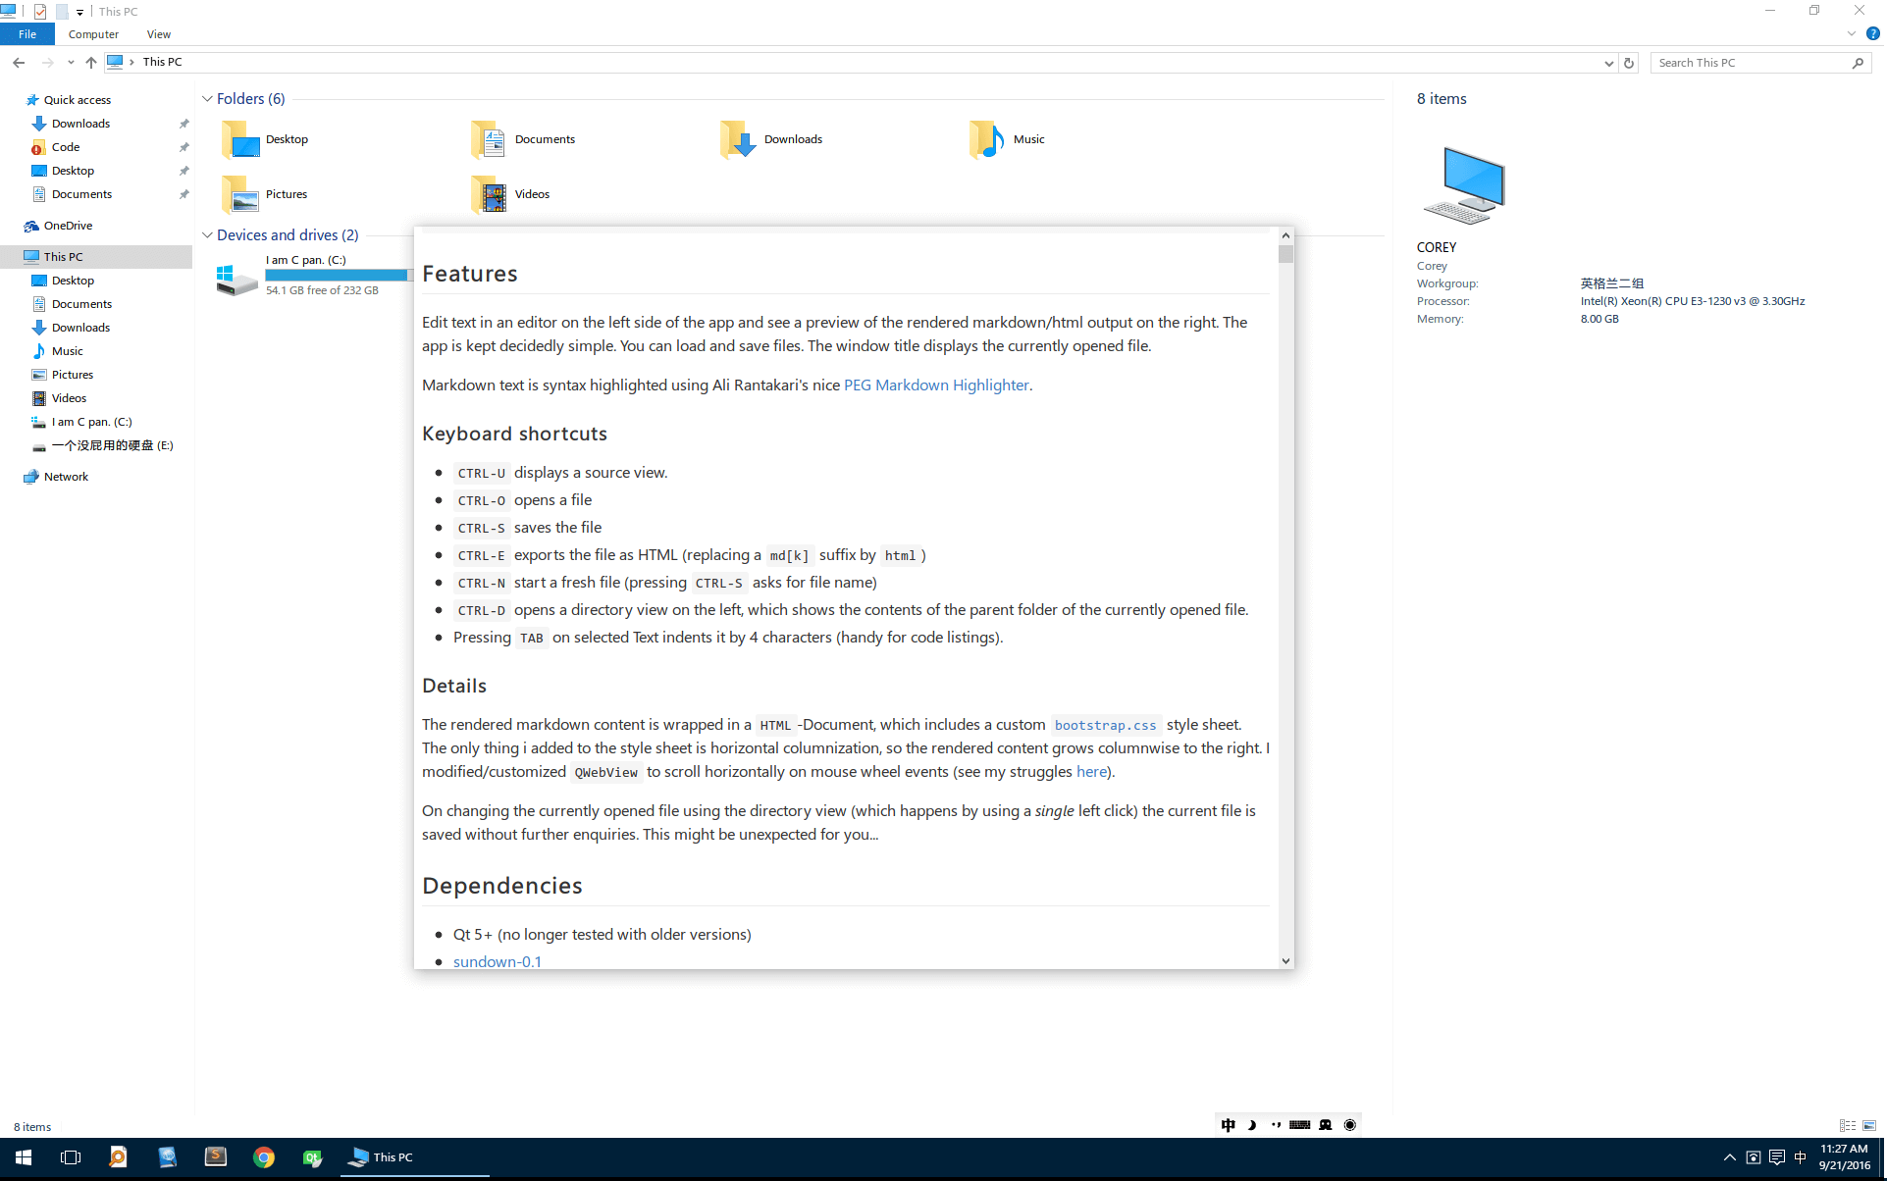Open the View menu tab
This screenshot has height=1181, width=1887.
(x=158, y=34)
